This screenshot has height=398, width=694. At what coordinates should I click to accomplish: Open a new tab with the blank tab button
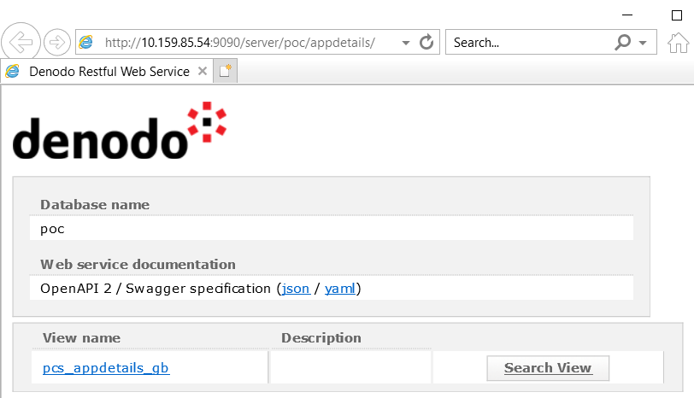tap(226, 71)
